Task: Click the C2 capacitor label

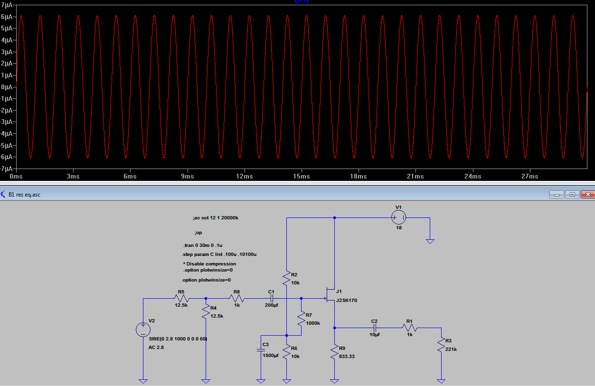Action: (374, 321)
